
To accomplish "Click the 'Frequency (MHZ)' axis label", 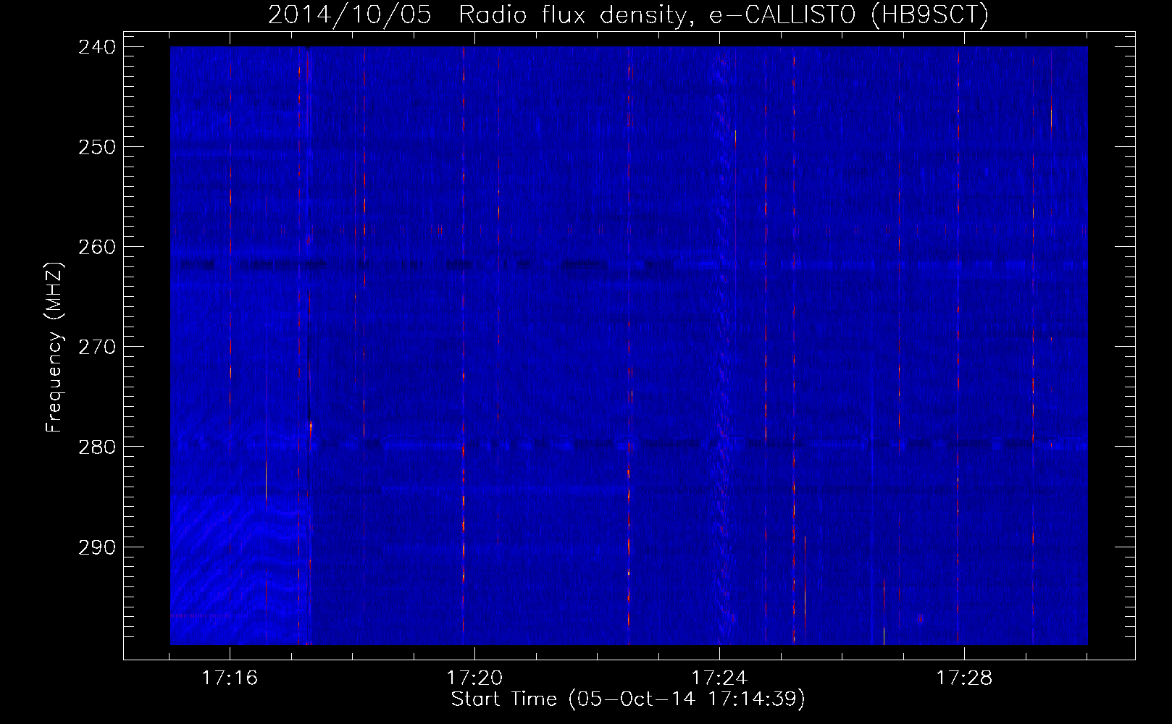I will pyautogui.click(x=54, y=348).
